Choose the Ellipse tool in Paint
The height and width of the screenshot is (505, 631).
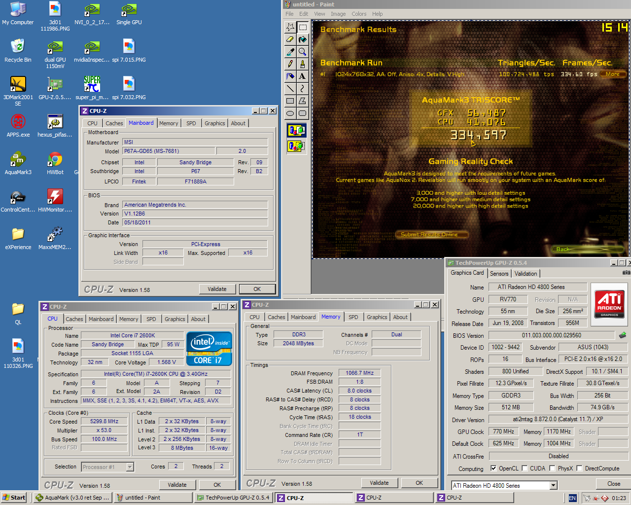(290, 113)
